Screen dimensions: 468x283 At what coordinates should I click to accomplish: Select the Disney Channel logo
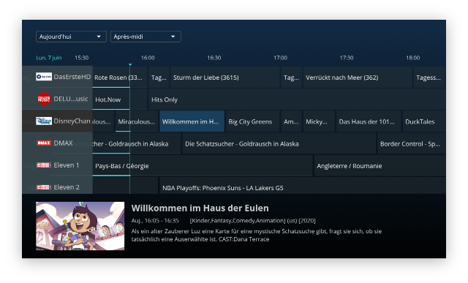tap(44, 121)
